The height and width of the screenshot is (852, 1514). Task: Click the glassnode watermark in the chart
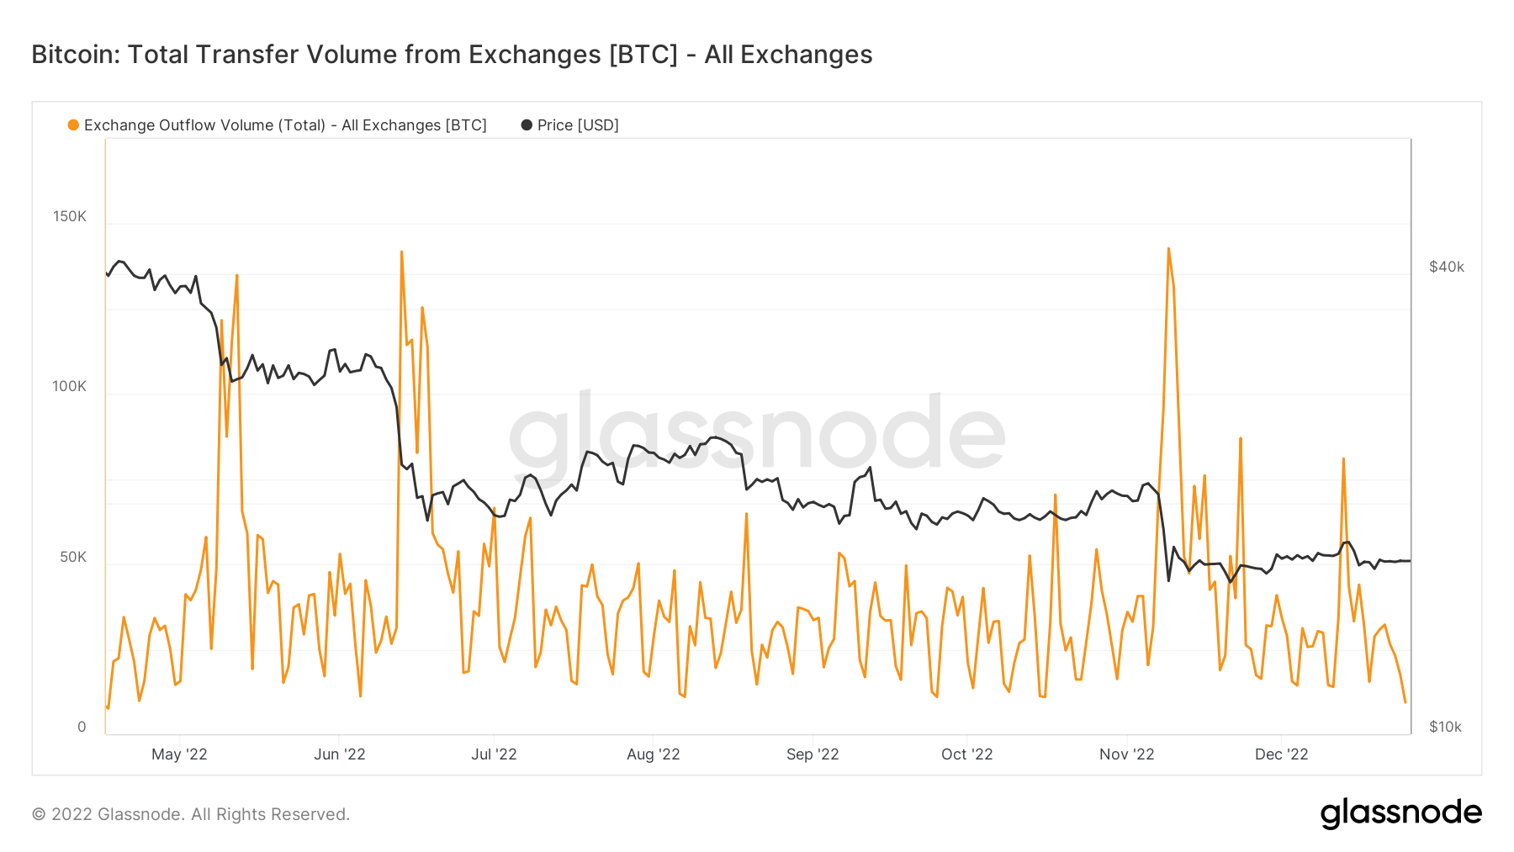tap(757, 433)
